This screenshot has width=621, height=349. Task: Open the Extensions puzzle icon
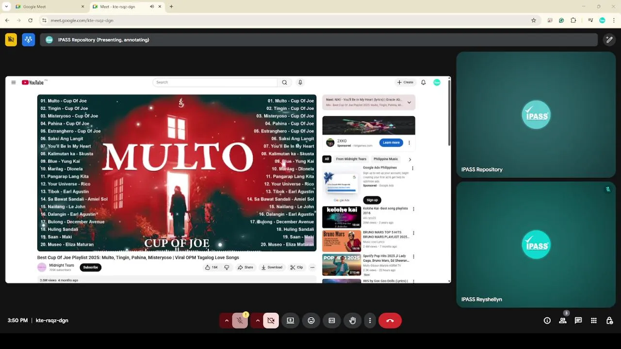(x=573, y=20)
